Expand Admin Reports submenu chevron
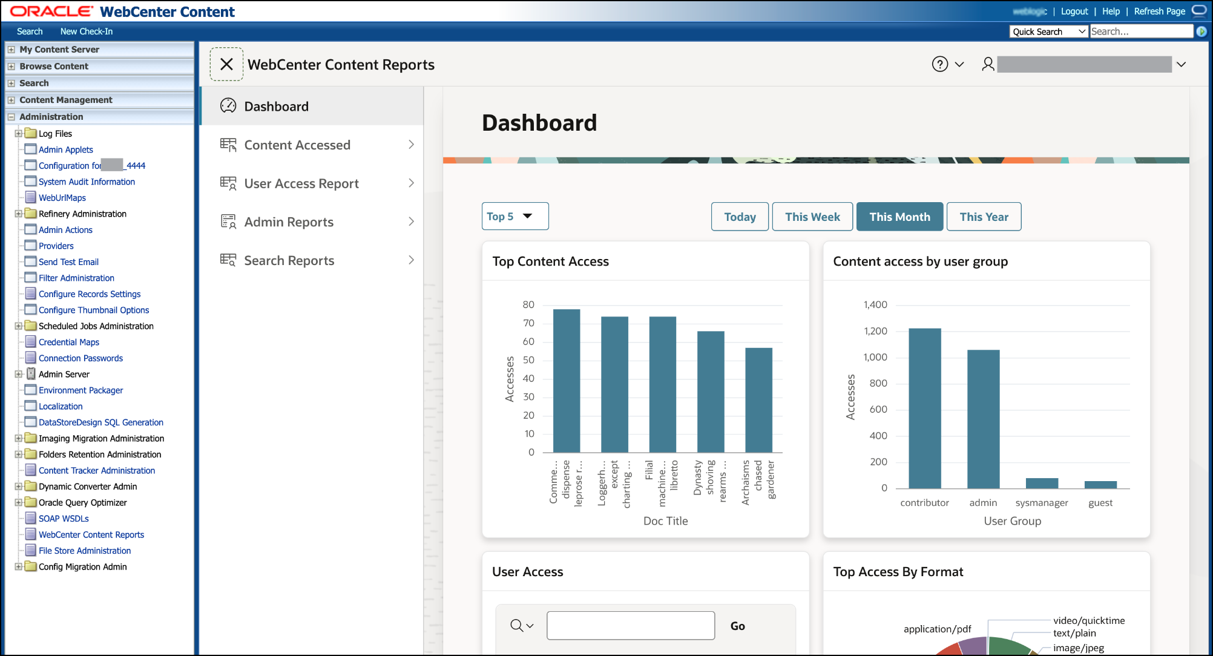1213x656 pixels. 411,221
